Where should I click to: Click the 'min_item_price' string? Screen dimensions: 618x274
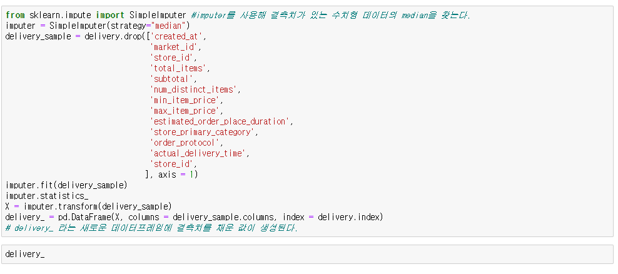tap(185, 100)
